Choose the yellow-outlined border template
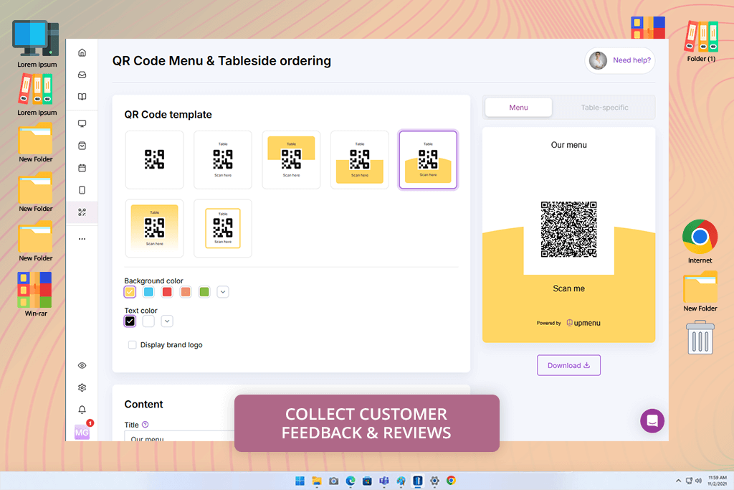This screenshot has height=490, width=734. 223,228
